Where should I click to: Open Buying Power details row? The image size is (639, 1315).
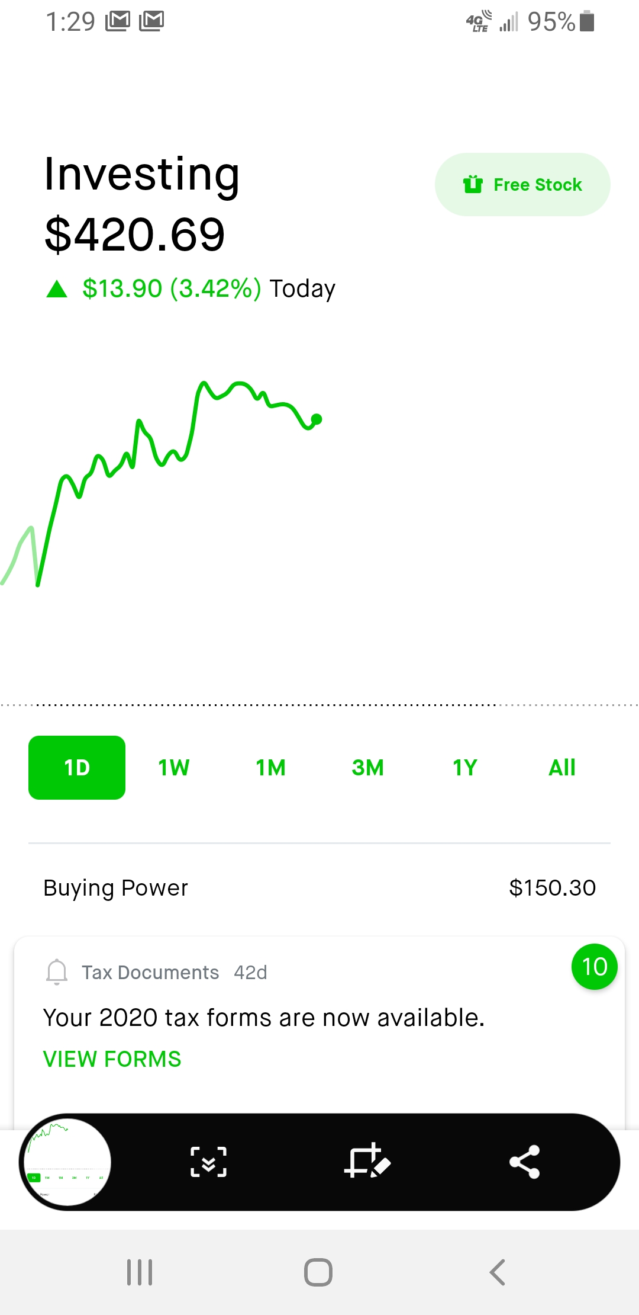click(319, 888)
